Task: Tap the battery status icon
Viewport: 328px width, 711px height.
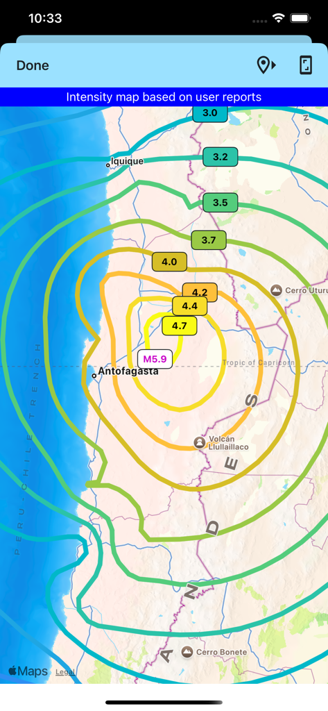Action: [x=300, y=19]
